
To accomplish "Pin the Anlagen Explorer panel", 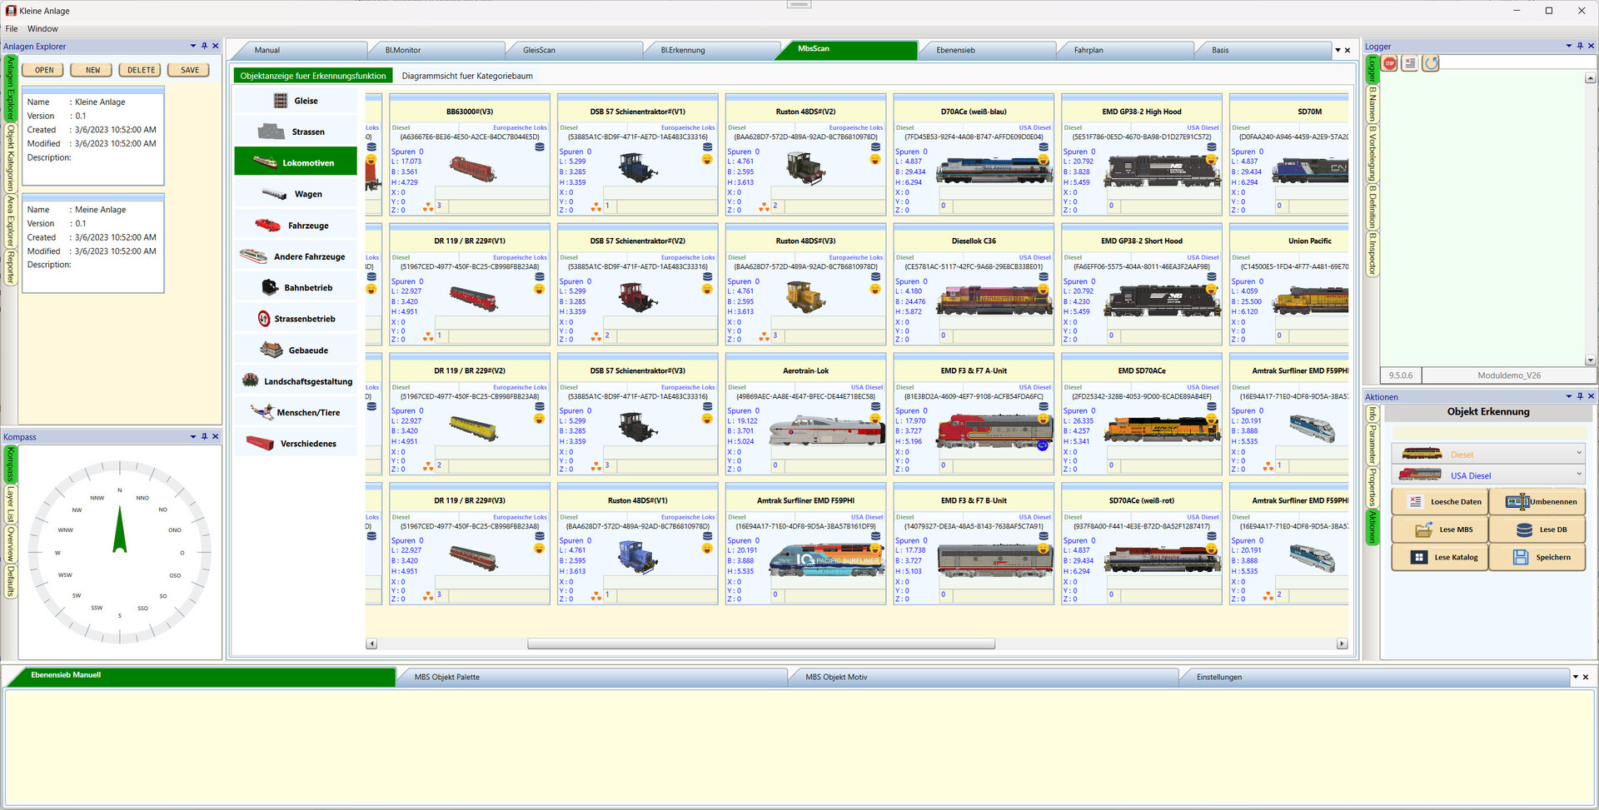I will (204, 47).
